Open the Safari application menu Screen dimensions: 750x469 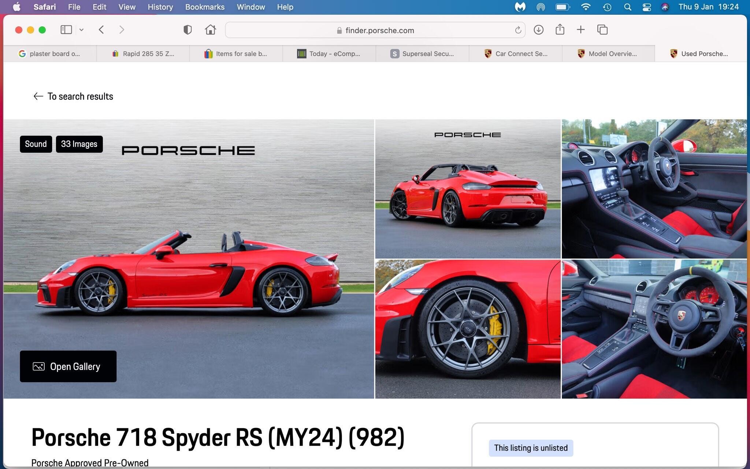point(45,7)
